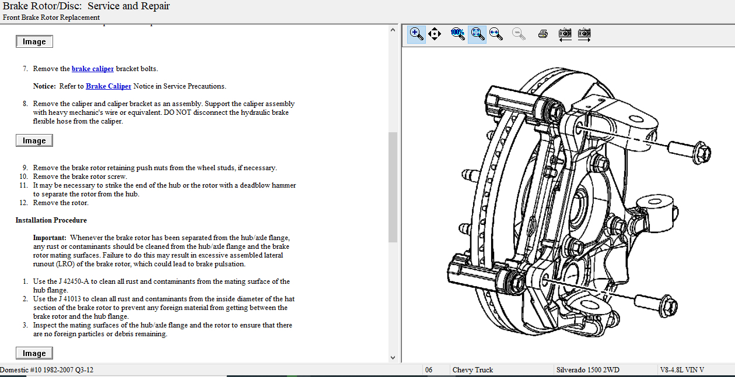Click the fit-to-window zoom icon
Viewport: 735px width, 377px height.
[477, 34]
